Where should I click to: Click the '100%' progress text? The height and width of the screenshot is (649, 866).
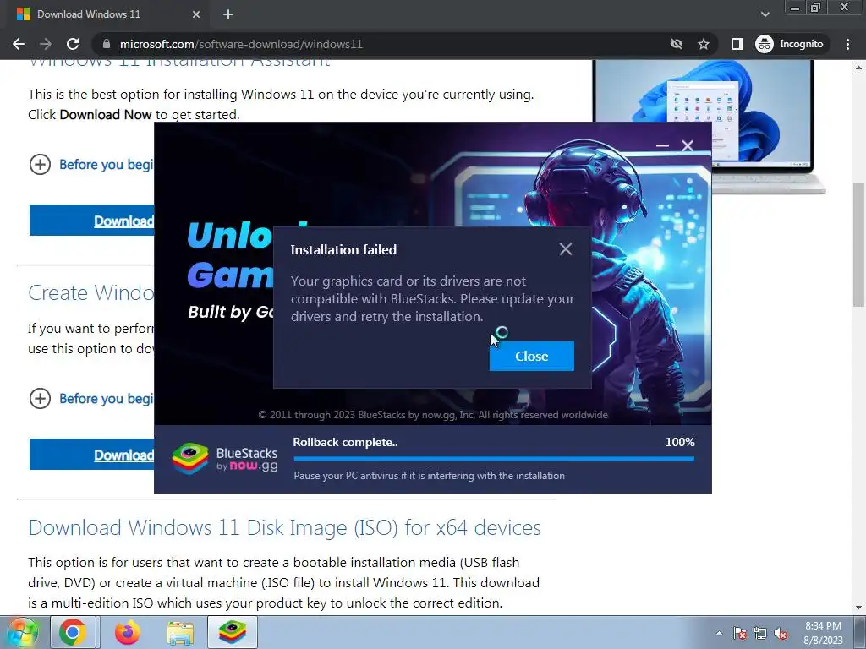(x=680, y=442)
